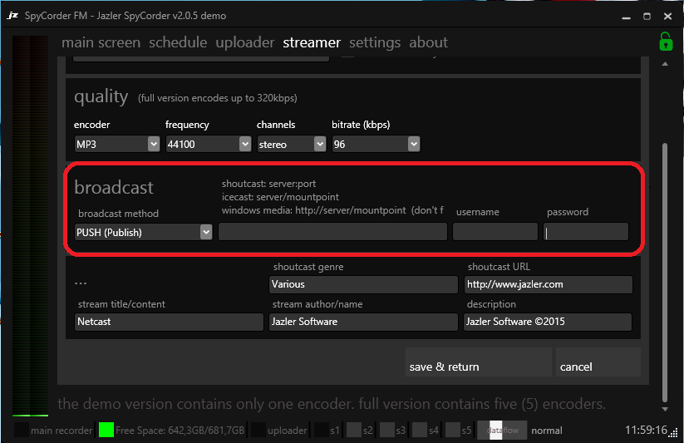
Task: Click the scrollbar up arrow
Action: (665, 64)
